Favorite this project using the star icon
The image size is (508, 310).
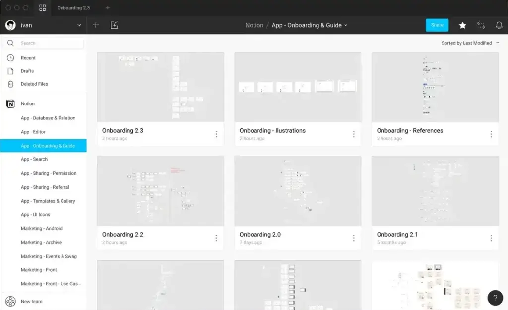point(462,25)
